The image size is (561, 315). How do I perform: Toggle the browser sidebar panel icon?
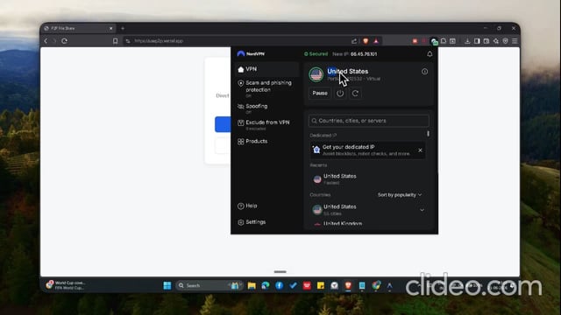click(x=477, y=41)
